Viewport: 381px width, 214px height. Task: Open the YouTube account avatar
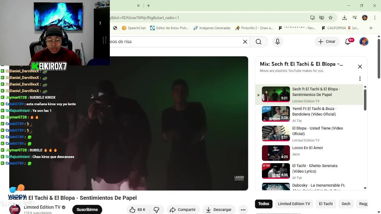click(x=364, y=42)
